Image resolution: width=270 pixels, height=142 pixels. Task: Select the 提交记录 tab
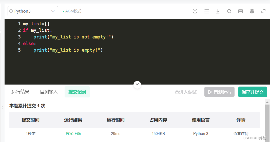(77, 92)
